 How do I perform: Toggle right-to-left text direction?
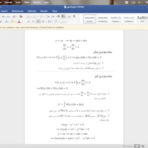coord(63,16)
